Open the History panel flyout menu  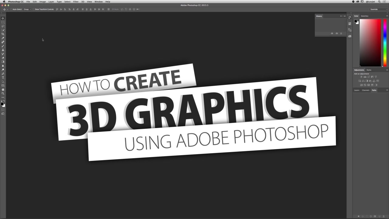(x=344, y=16)
